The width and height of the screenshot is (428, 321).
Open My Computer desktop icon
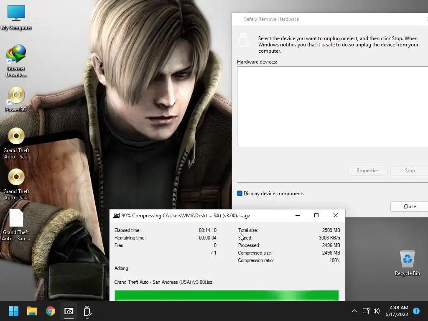(16, 18)
